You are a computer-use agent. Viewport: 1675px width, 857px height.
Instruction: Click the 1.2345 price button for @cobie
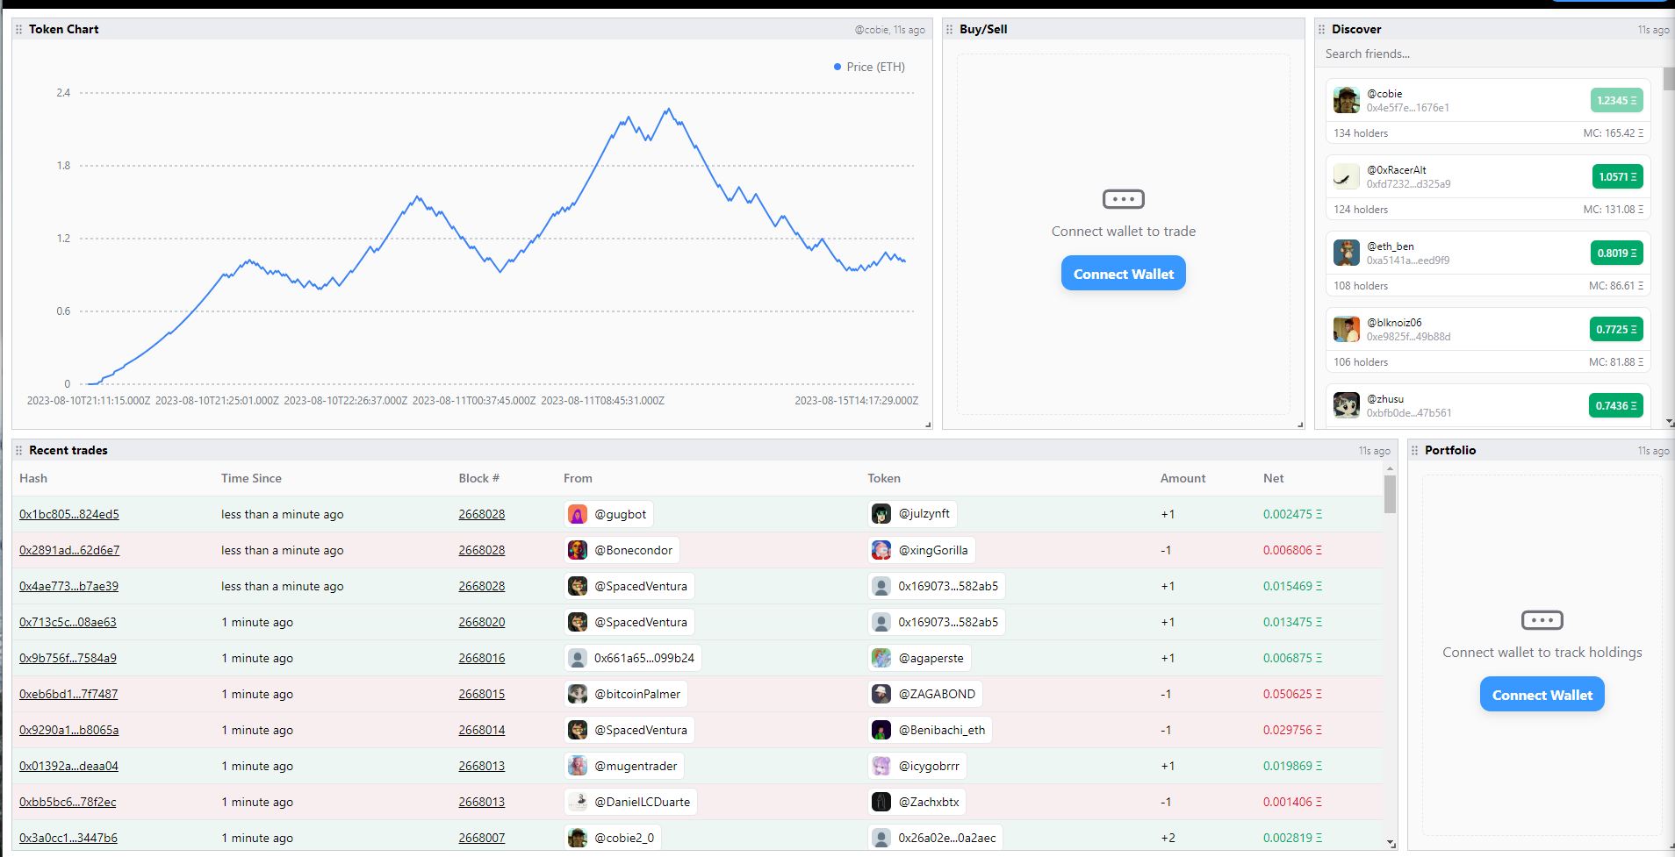pyautogui.click(x=1617, y=100)
